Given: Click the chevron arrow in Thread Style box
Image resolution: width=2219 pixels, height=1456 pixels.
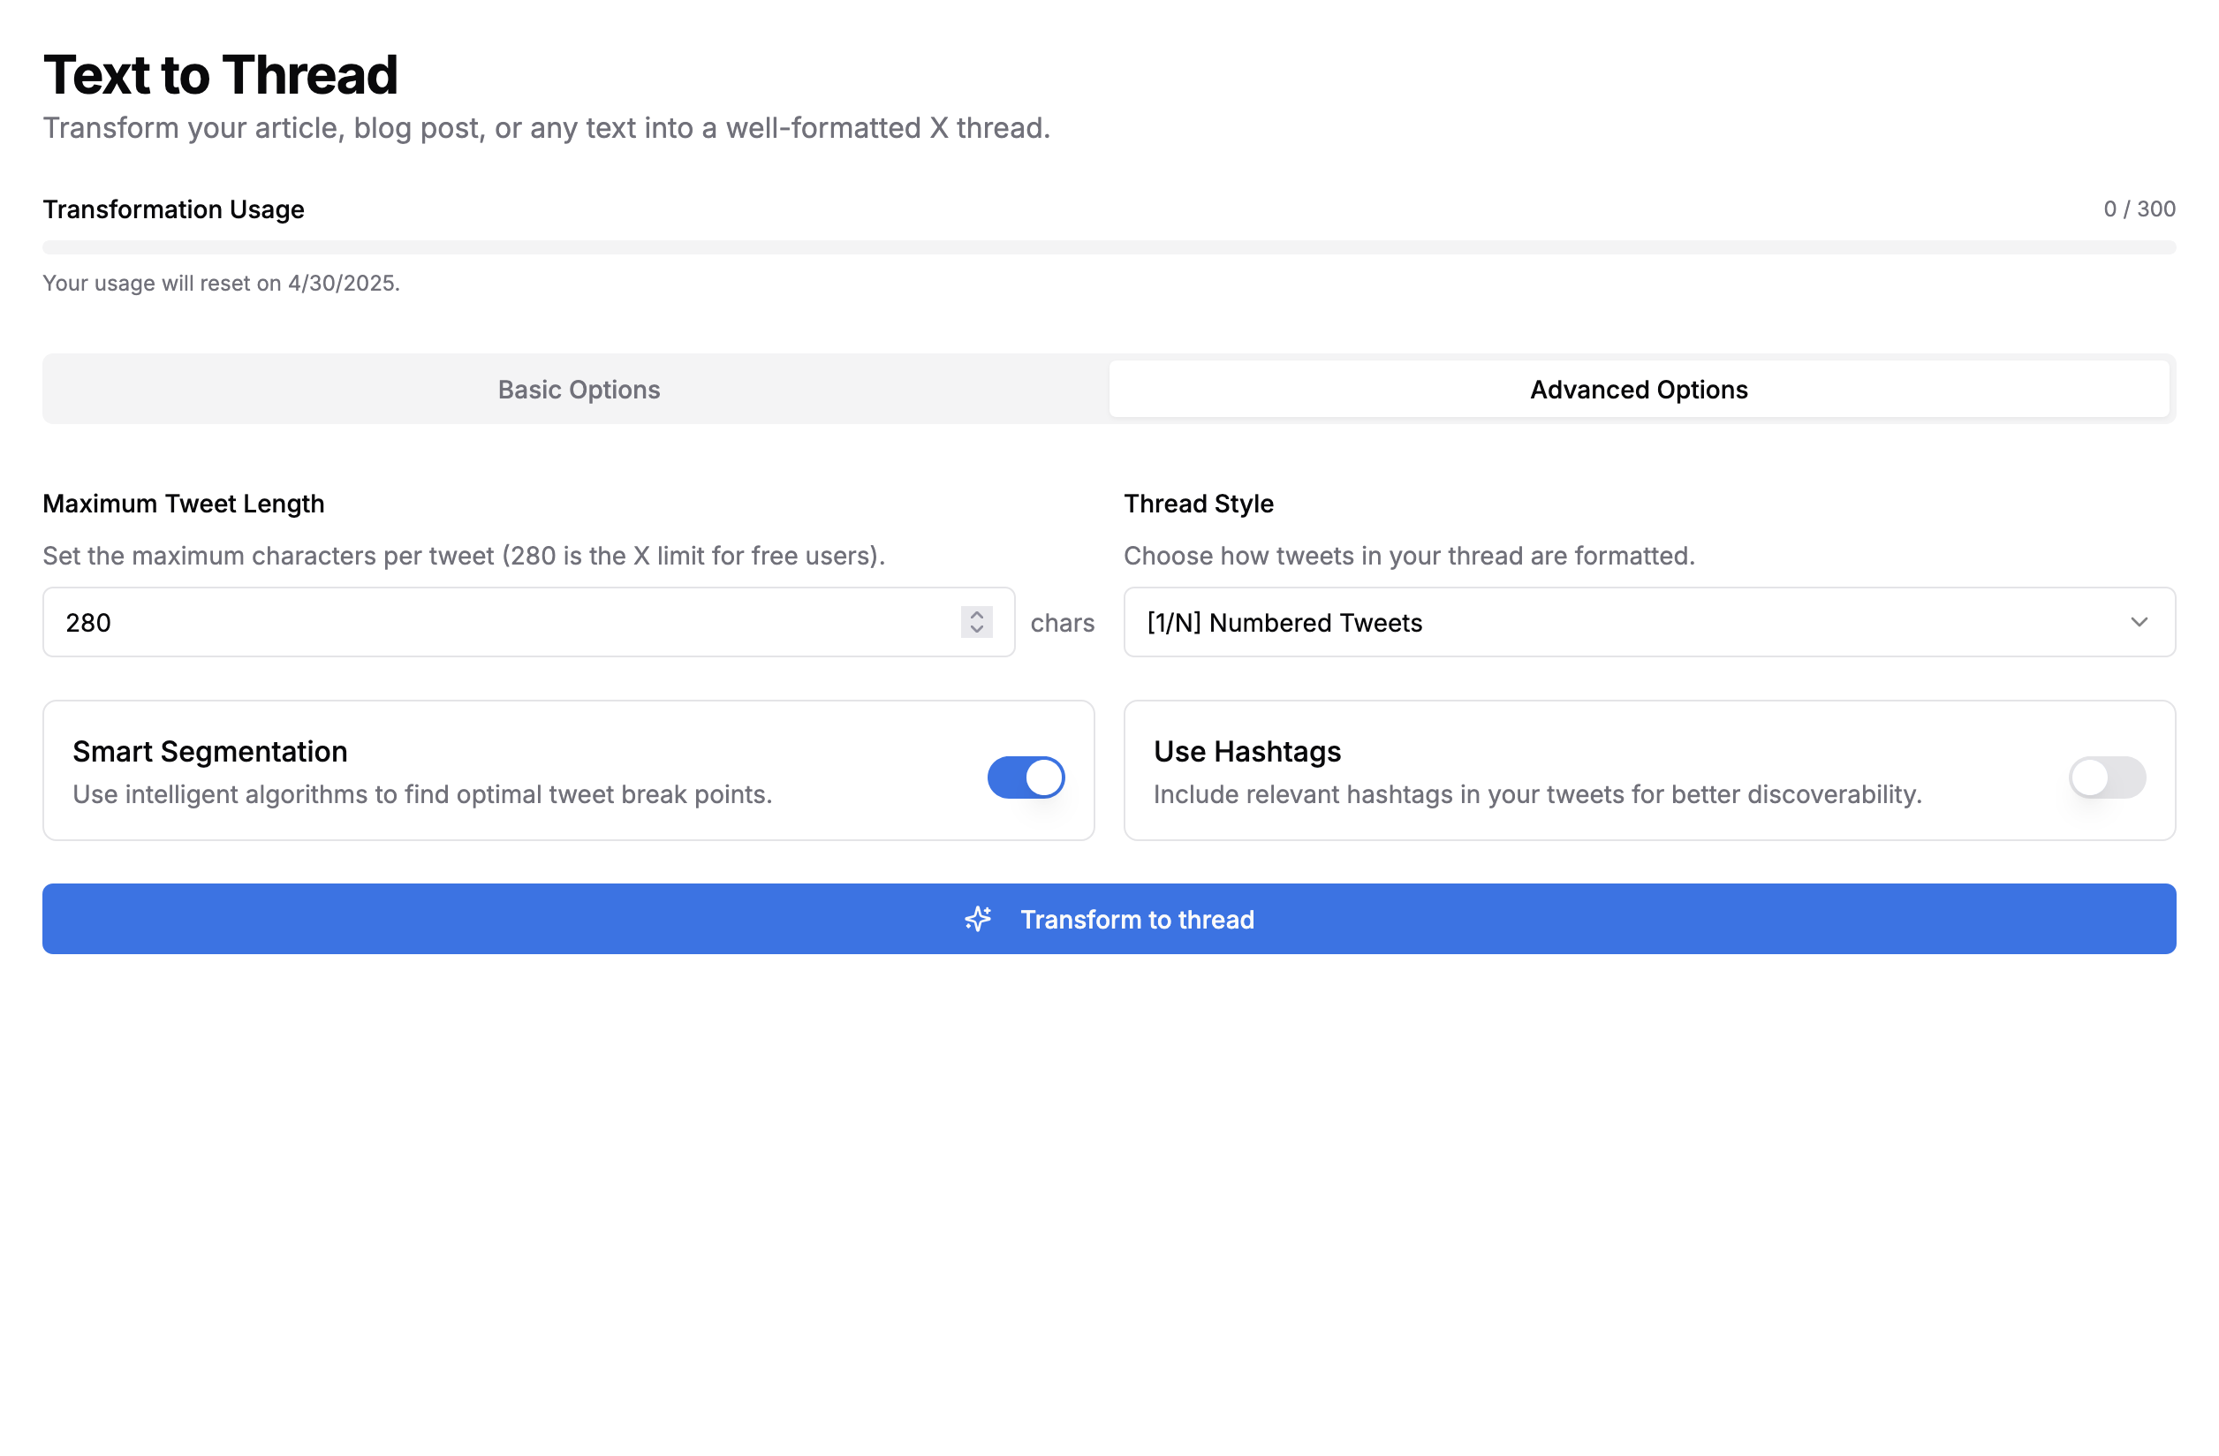Looking at the screenshot, I should 2138,622.
